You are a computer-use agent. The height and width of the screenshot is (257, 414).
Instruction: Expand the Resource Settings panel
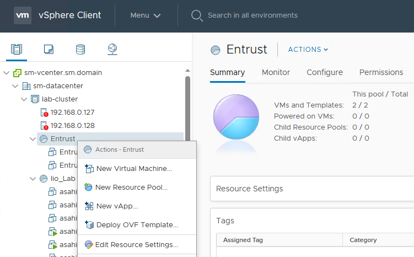pyautogui.click(x=312, y=189)
